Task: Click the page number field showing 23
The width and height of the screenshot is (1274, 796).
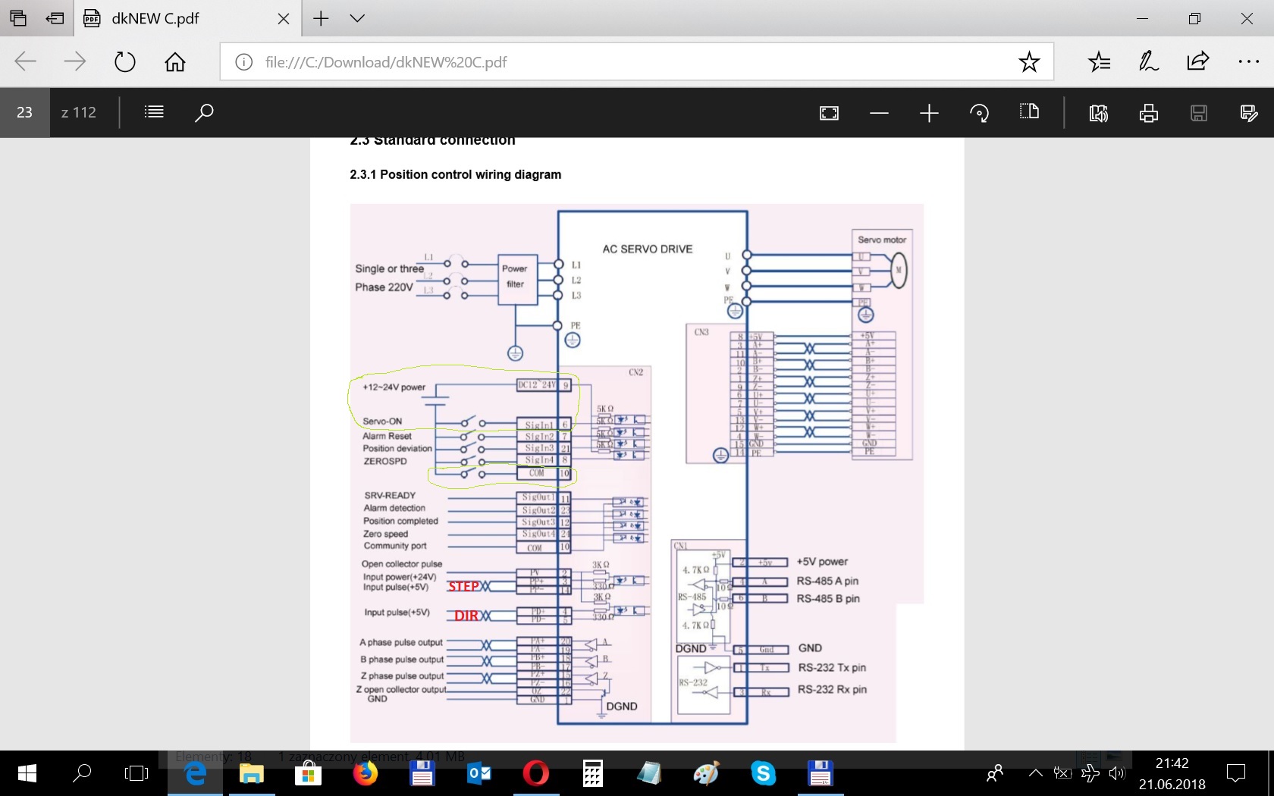Action: pyautogui.click(x=25, y=112)
